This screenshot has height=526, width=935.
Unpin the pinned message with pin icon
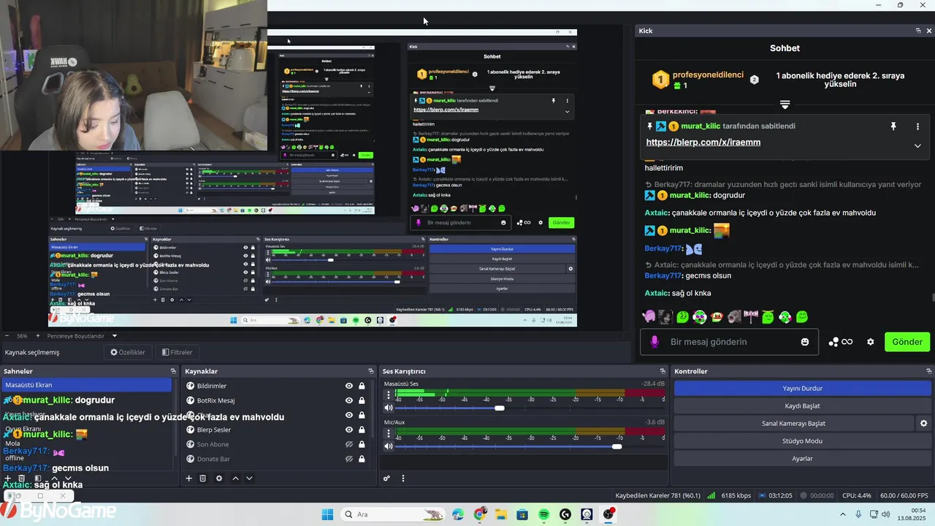(893, 126)
